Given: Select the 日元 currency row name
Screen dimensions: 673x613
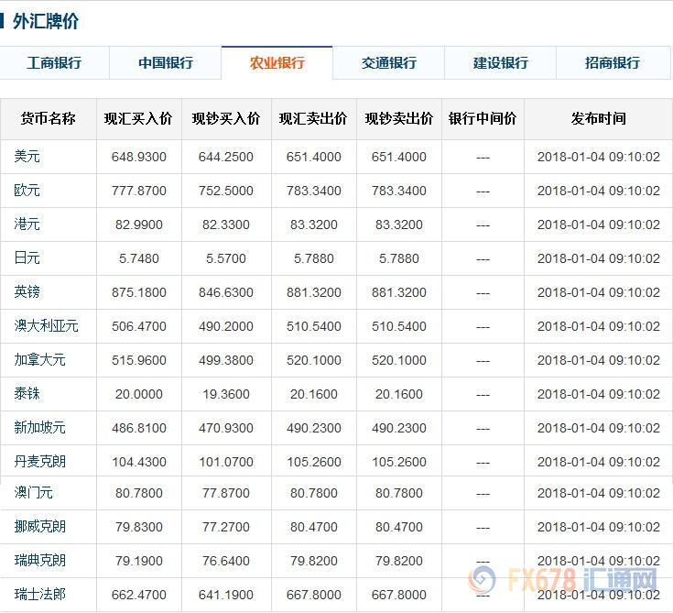Looking at the screenshot, I should [27, 258].
